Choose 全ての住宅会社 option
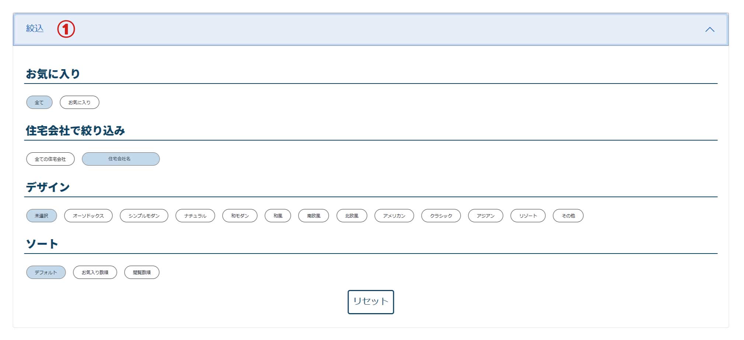Image resolution: width=744 pixels, height=340 pixels. point(50,159)
